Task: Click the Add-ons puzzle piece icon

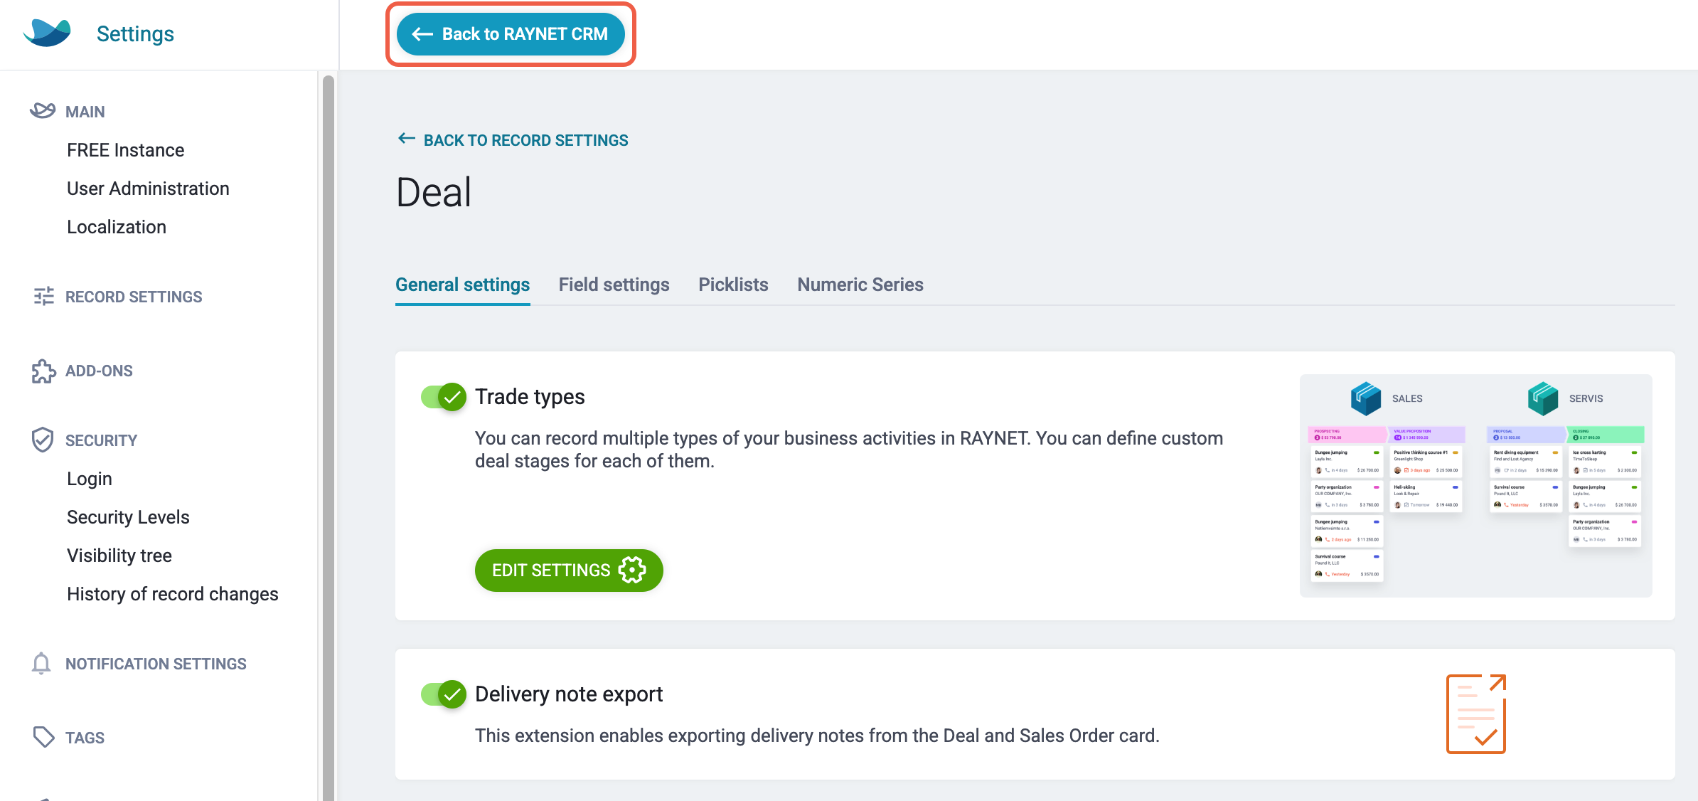Action: click(x=43, y=371)
